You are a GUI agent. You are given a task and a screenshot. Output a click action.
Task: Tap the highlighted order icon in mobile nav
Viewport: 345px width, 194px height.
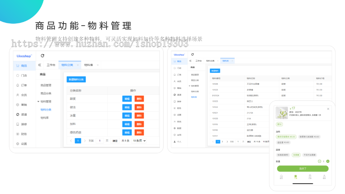(x=296, y=177)
